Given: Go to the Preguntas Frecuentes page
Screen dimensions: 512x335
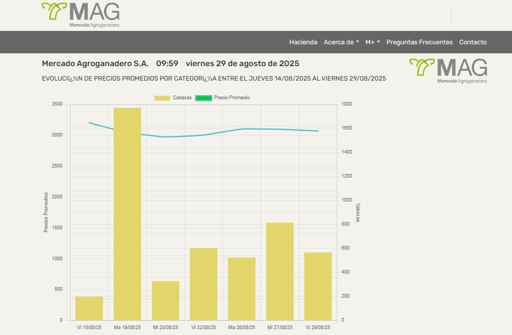Looking at the screenshot, I should 420,42.
